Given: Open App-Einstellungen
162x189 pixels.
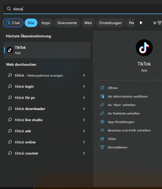Looking at the screenshot, I should coord(121,122).
